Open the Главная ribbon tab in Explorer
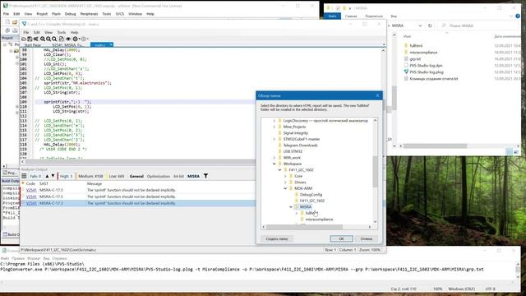This screenshot has height=296, width=526. coord(351,16)
